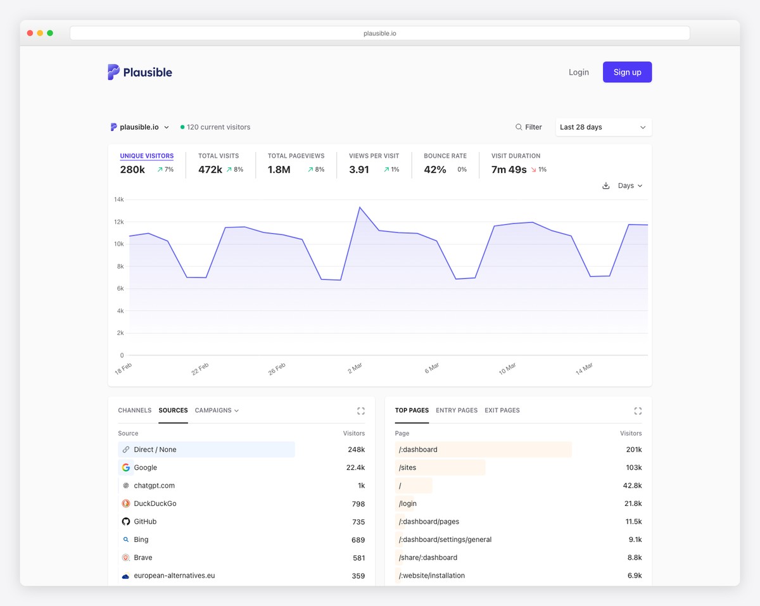
Task: Switch to the Entry Pages tab
Action: coord(456,410)
